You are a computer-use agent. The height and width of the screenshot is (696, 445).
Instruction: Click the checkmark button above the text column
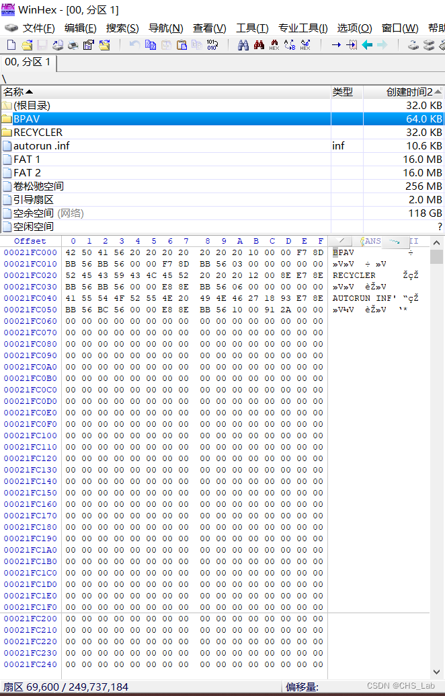341,241
